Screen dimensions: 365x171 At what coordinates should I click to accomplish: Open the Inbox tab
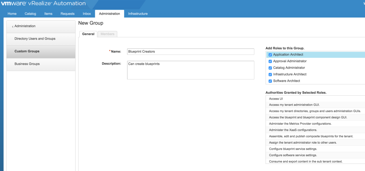tap(87, 14)
